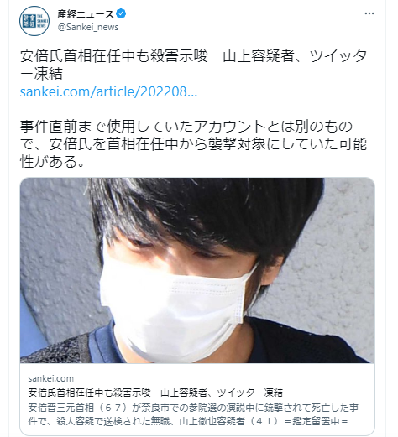Follow the sankei.com/article/202208... link
398x437 pixels.
pyautogui.click(x=108, y=91)
